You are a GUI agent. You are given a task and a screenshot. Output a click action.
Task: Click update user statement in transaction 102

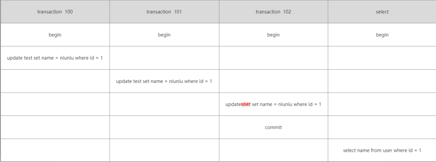[273, 104]
